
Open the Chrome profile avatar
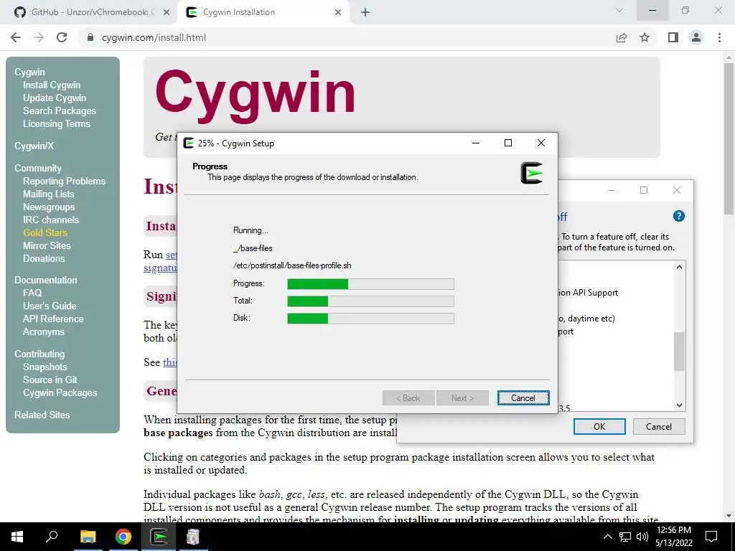696,37
